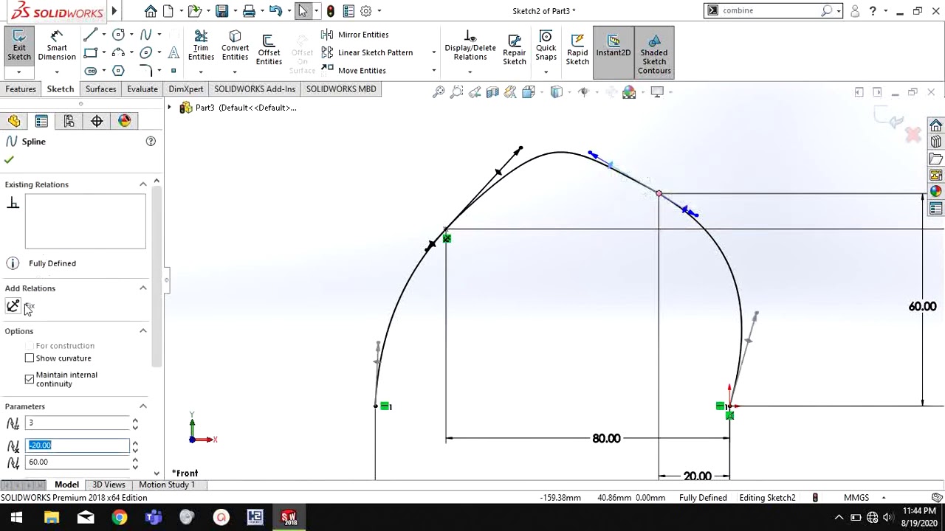Collapse the Add Relations section

click(143, 288)
